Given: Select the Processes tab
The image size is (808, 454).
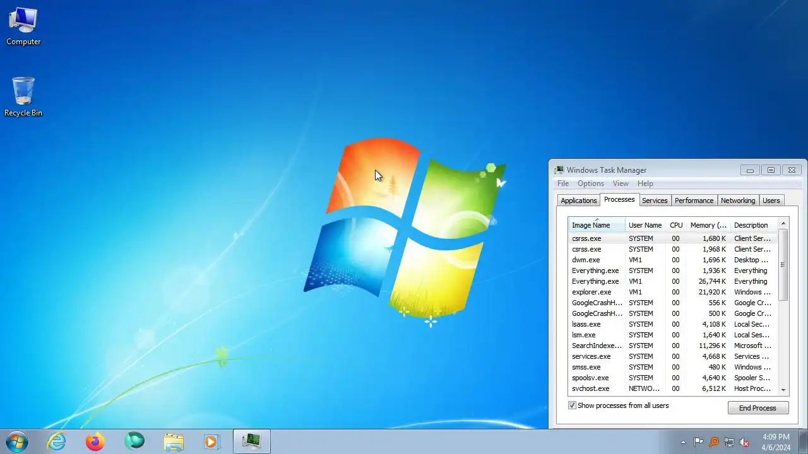Looking at the screenshot, I should pos(619,199).
